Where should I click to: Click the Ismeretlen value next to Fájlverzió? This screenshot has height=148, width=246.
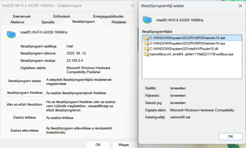click(x=178, y=96)
